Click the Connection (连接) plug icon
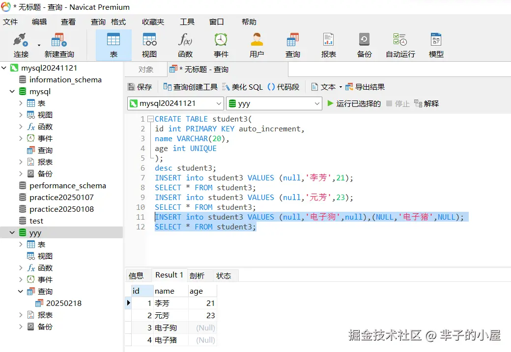This screenshot has width=511, height=352. pyautogui.click(x=21, y=40)
